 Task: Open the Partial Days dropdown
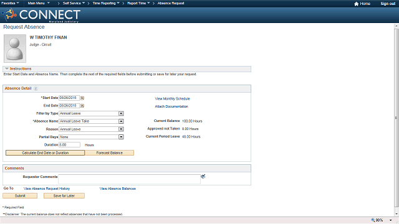pyautogui.click(x=121, y=137)
